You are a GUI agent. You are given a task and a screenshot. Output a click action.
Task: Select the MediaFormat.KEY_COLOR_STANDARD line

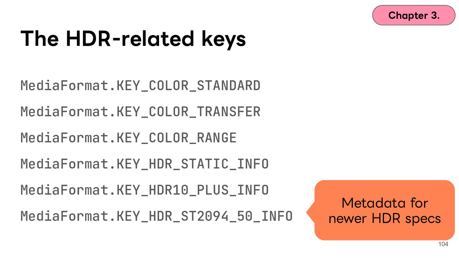pyautogui.click(x=141, y=86)
